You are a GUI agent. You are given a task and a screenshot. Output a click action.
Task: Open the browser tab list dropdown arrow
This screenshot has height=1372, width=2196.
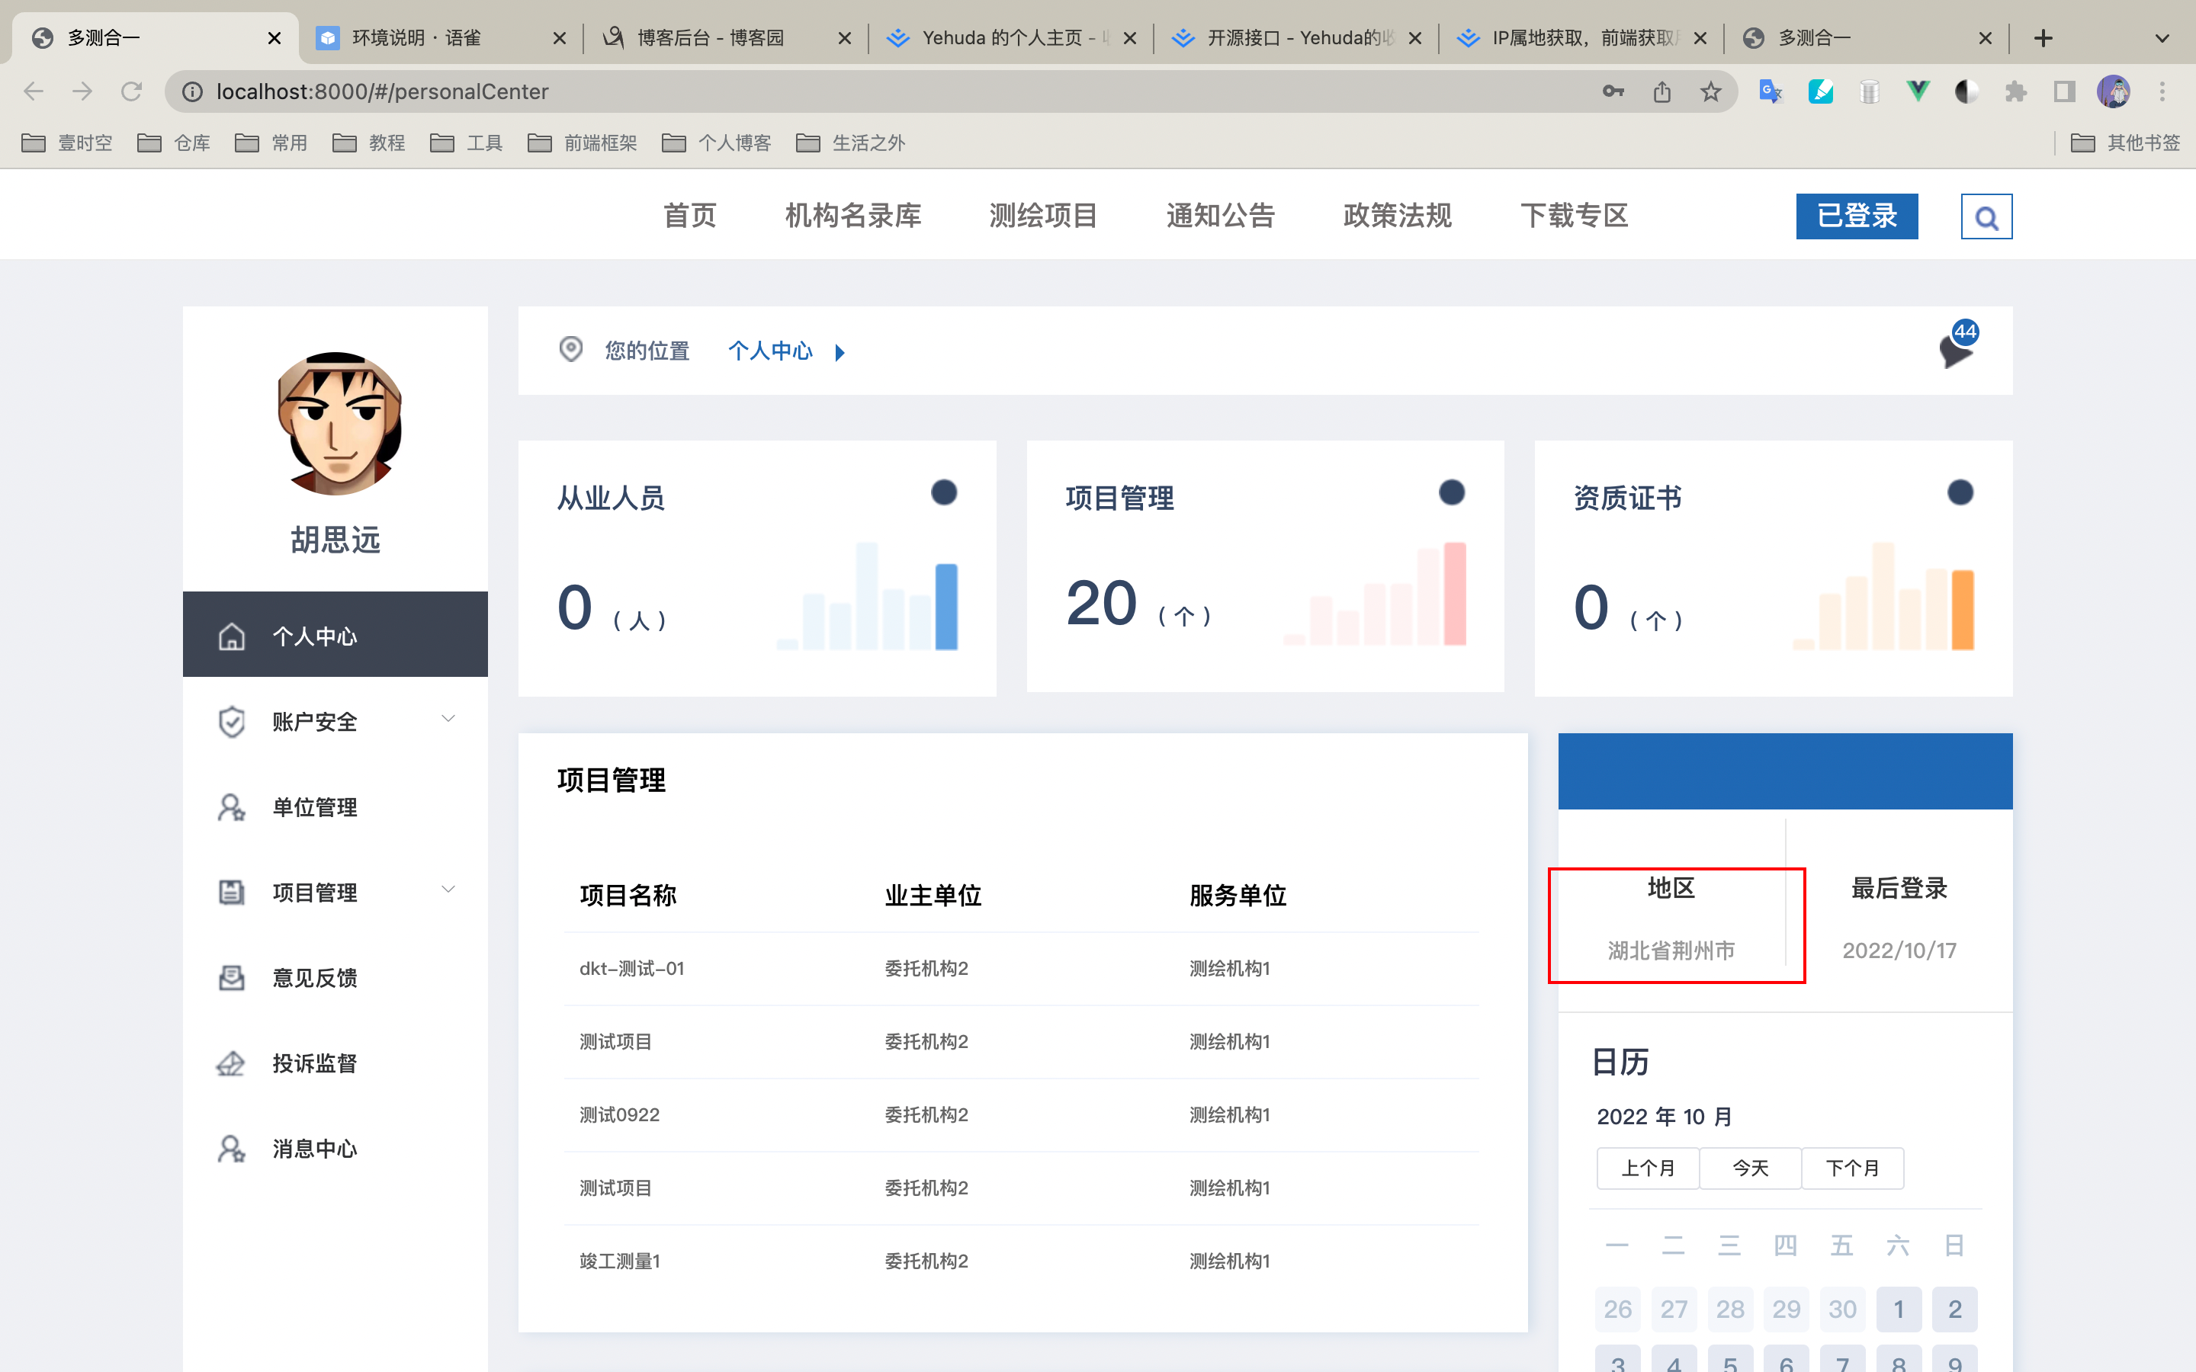(2162, 38)
